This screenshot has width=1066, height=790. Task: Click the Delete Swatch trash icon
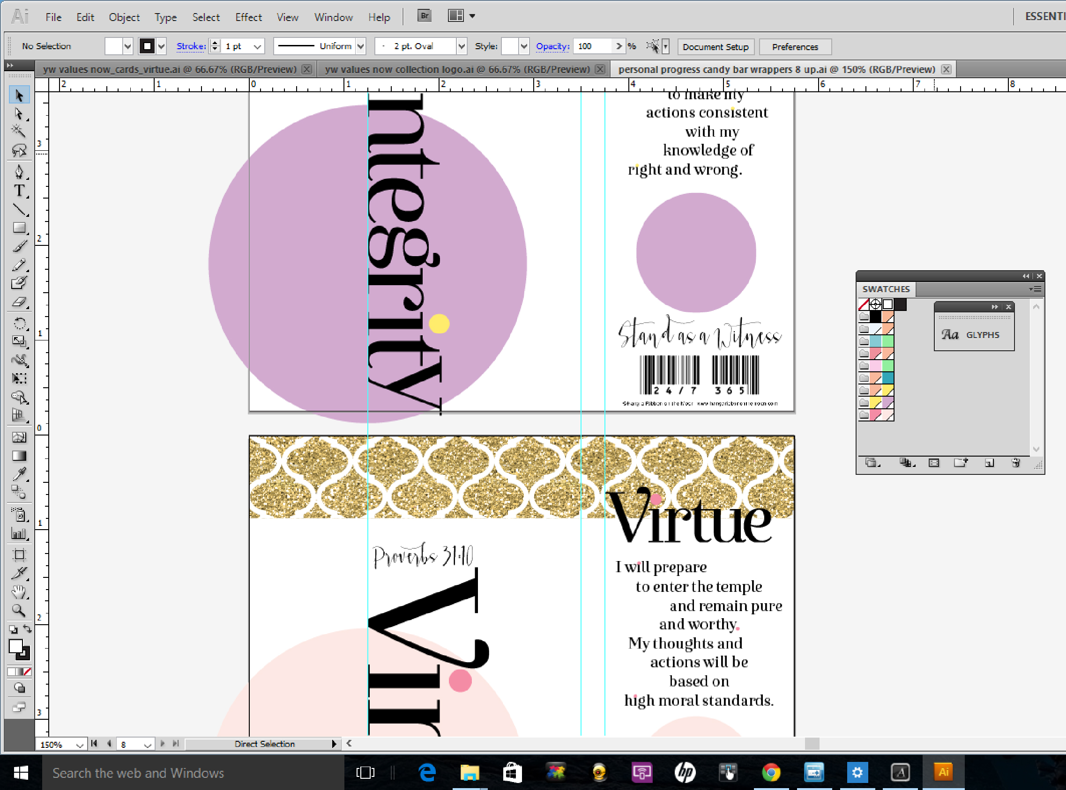1015,462
